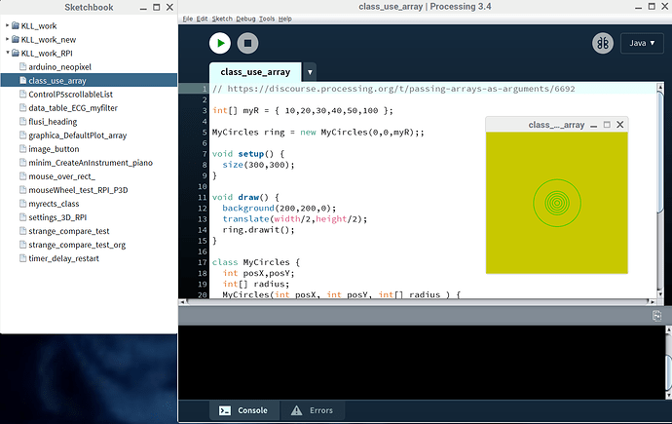Screen dimensions: 672x424
Task: Open the minim_CreateAnInstrument_piano sketch
Action: coord(91,163)
